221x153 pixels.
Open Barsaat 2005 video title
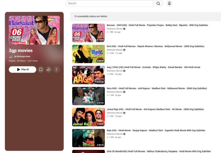coord(157,25)
